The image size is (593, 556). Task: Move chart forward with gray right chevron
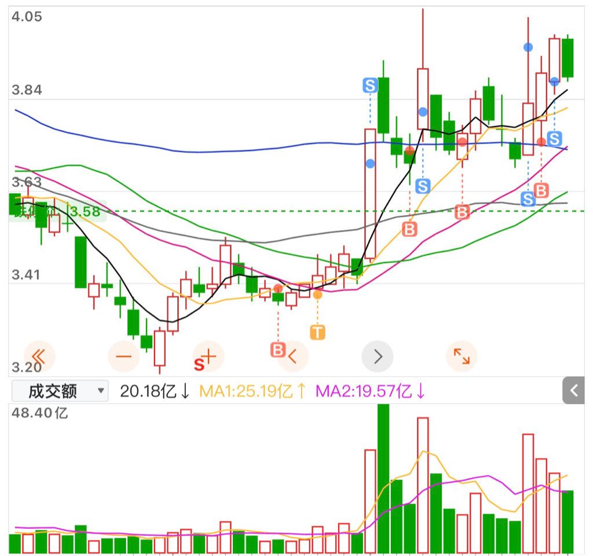tap(378, 356)
